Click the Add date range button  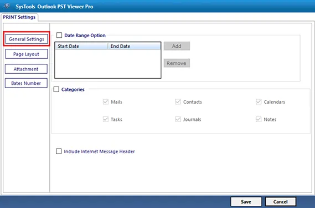pyautogui.click(x=177, y=46)
